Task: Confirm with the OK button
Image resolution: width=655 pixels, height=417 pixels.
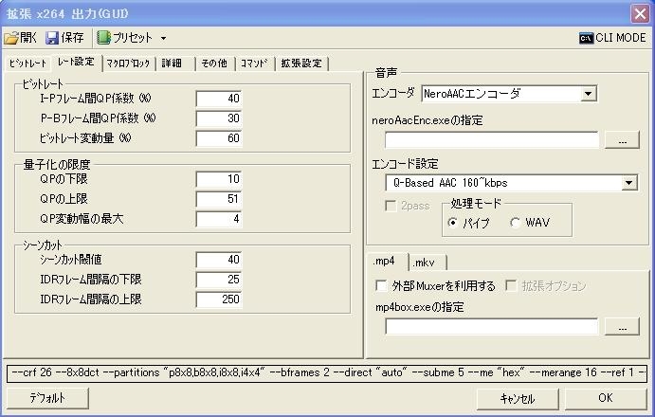Action: [606, 399]
